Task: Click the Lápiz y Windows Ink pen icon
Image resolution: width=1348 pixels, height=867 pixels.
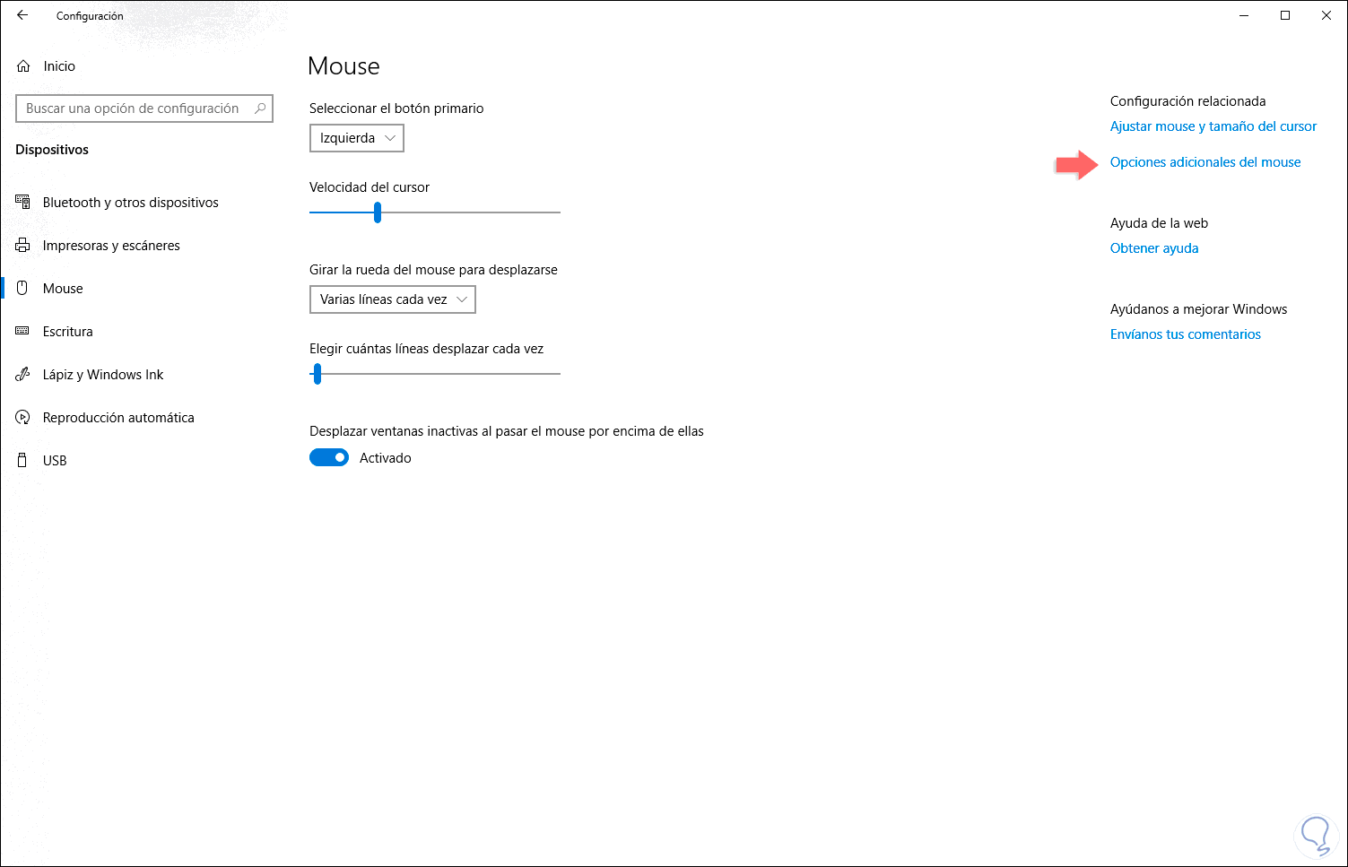Action: click(x=22, y=374)
